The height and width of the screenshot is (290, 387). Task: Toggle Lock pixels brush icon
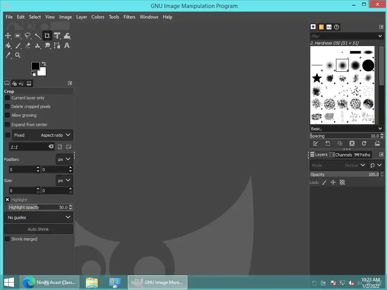[324, 182]
